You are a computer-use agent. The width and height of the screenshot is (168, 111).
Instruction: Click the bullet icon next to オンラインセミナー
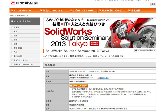[12, 60]
